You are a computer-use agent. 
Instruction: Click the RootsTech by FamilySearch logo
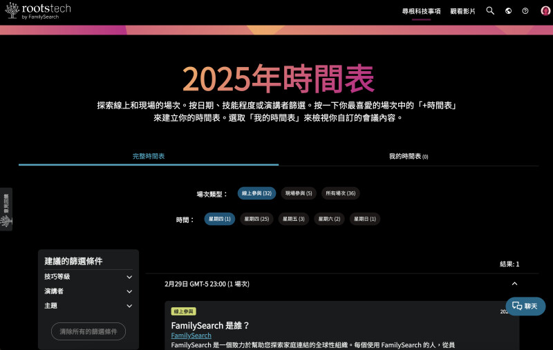pos(38,11)
